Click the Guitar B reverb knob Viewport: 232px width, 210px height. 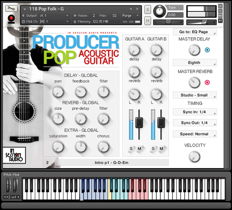(156, 72)
